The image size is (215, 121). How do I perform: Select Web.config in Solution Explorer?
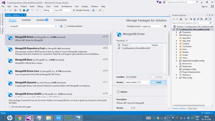[187, 78]
